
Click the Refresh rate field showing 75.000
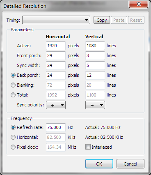coord(56,127)
